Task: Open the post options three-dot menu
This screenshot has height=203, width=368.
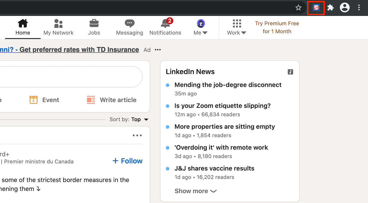Action: tap(137, 136)
